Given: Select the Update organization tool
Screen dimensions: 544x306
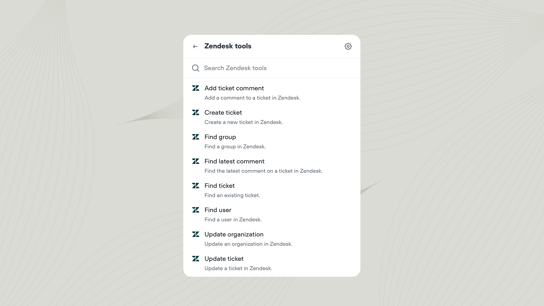Looking at the screenshot, I should coord(234,234).
